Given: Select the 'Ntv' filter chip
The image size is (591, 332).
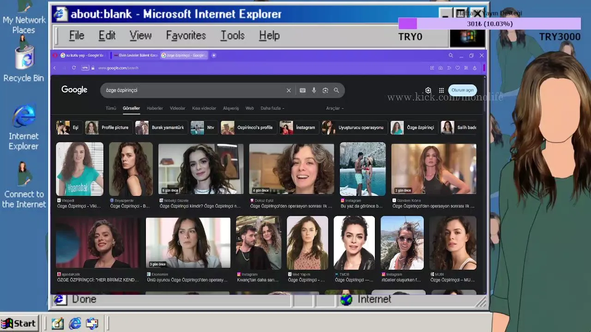Looking at the screenshot, I should tap(204, 128).
